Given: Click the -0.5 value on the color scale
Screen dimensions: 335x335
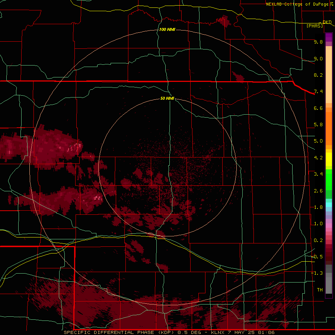Looking at the screenshot, I should [x=317, y=257].
